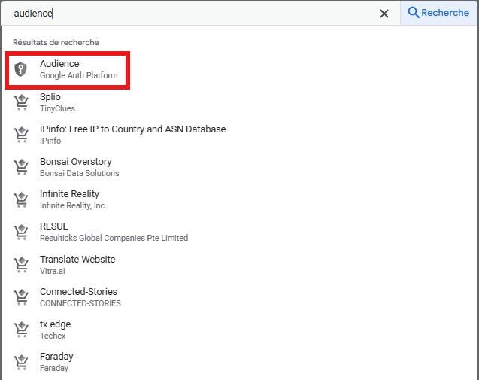479x380 pixels.
Task: Open the Faraday result title
Action: click(x=56, y=357)
